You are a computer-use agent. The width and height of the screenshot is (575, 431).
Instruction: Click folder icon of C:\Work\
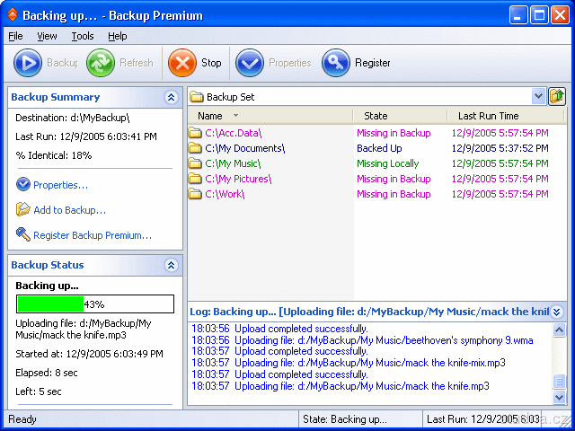tap(195, 194)
